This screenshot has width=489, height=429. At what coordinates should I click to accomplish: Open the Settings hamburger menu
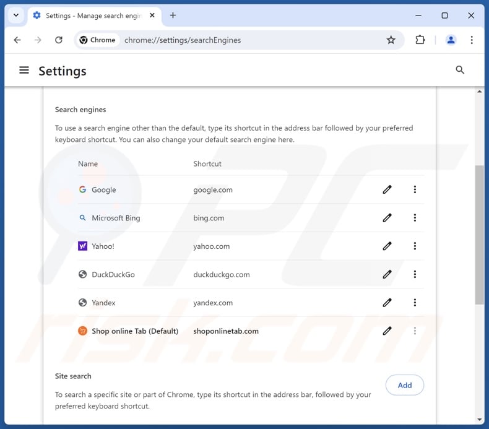point(24,71)
